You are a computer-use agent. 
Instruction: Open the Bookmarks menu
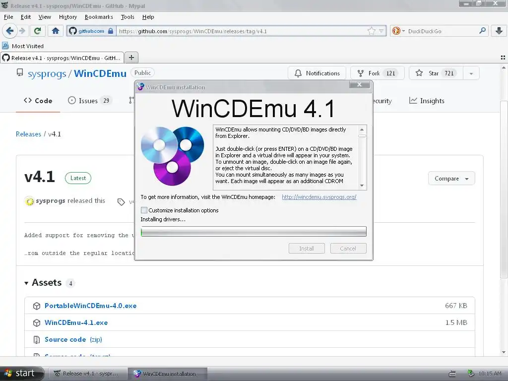pos(99,17)
